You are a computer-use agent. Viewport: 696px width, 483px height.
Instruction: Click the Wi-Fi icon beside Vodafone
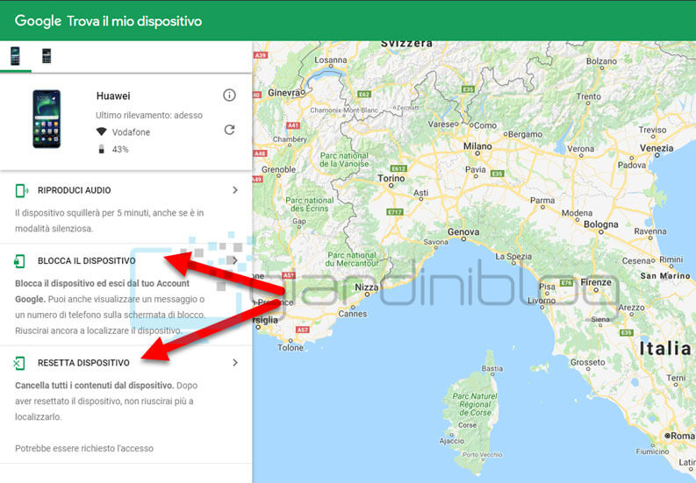pos(102,131)
